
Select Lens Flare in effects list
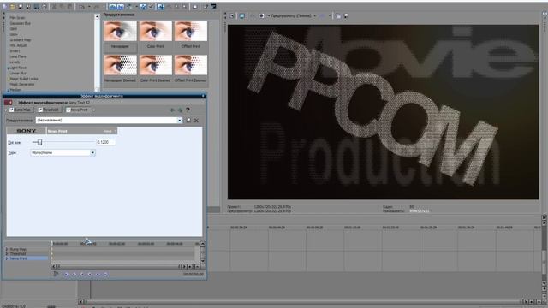[x=18, y=56]
